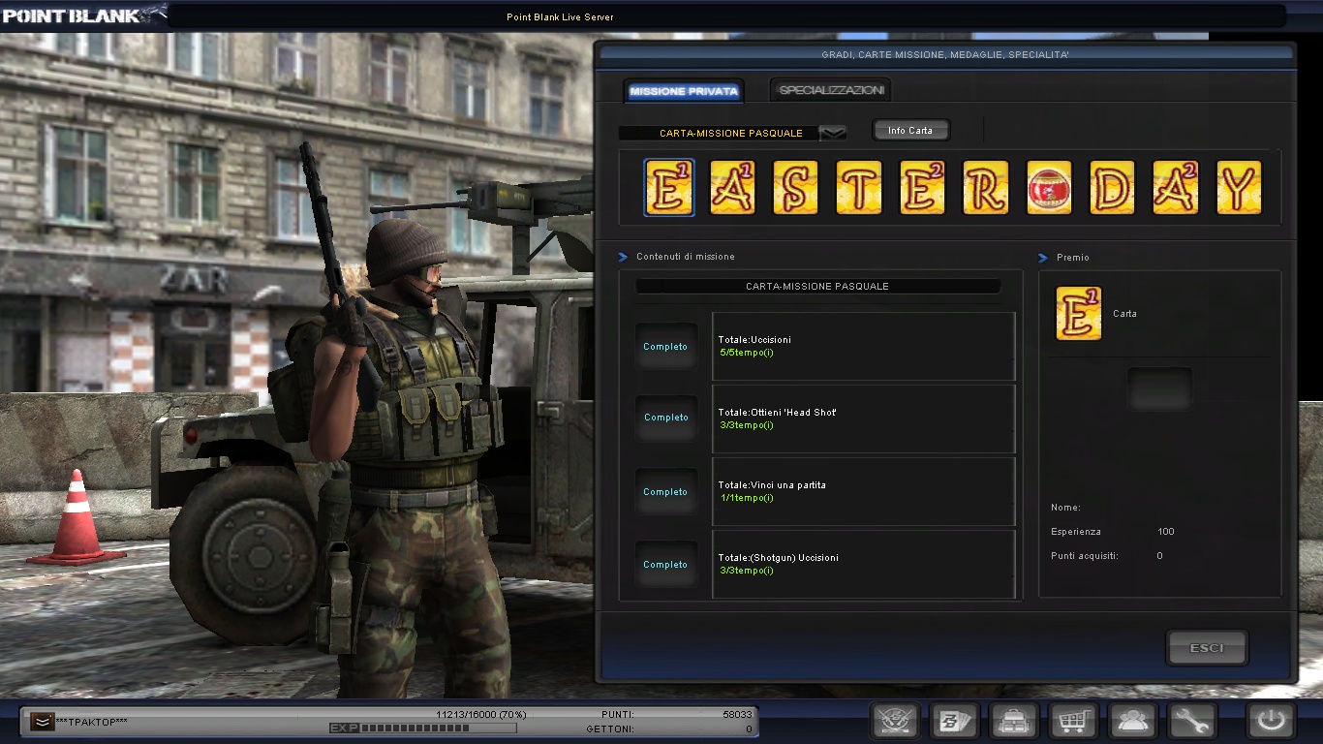The height and width of the screenshot is (744, 1323).
Task: Click Completo button for Uccisioni mission
Action: (665, 347)
